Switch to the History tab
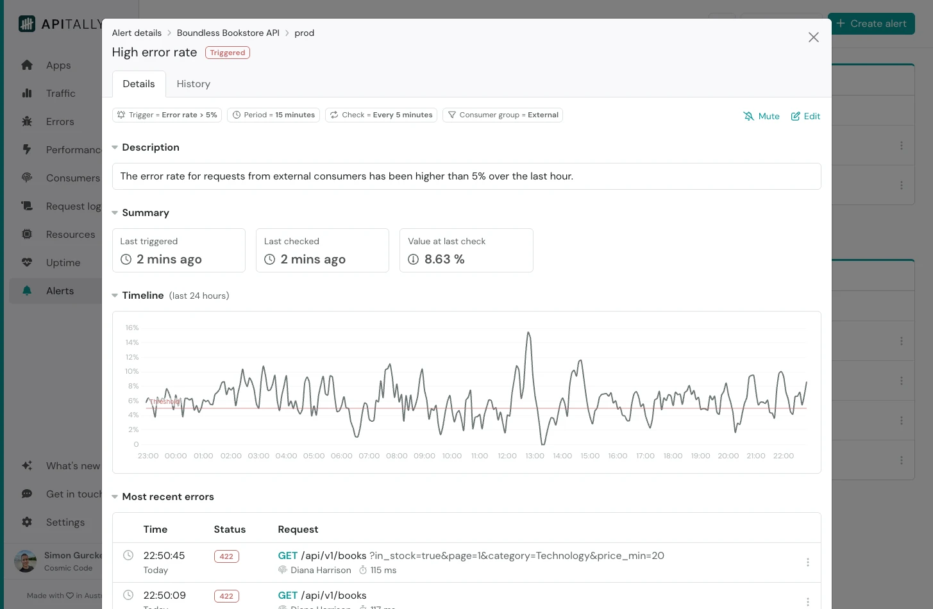Viewport: 933px width, 609px height. pyautogui.click(x=193, y=84)
